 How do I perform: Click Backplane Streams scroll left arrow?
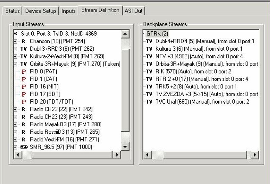(147, 155)
